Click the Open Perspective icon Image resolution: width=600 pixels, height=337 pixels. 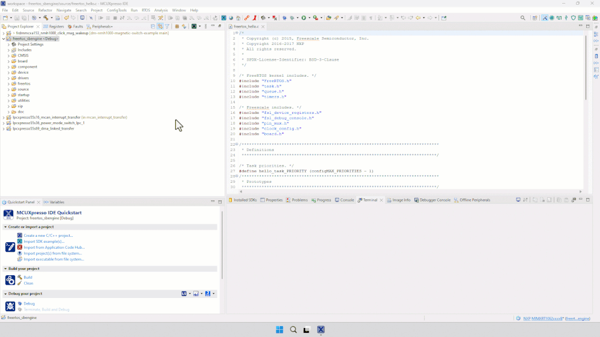pos(535,17)
